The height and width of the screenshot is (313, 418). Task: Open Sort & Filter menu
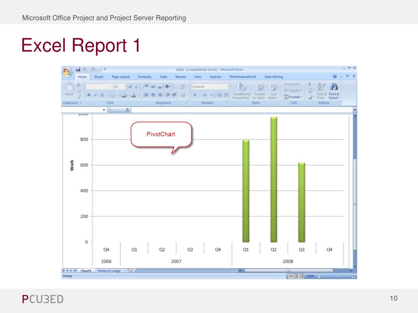[322, 91]
